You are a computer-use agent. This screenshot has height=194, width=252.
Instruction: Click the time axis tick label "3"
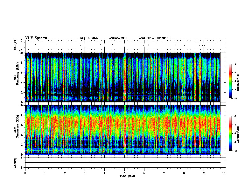85,173
